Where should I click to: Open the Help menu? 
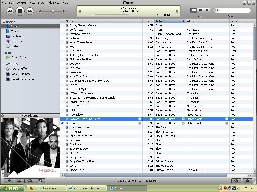point(65,3)
